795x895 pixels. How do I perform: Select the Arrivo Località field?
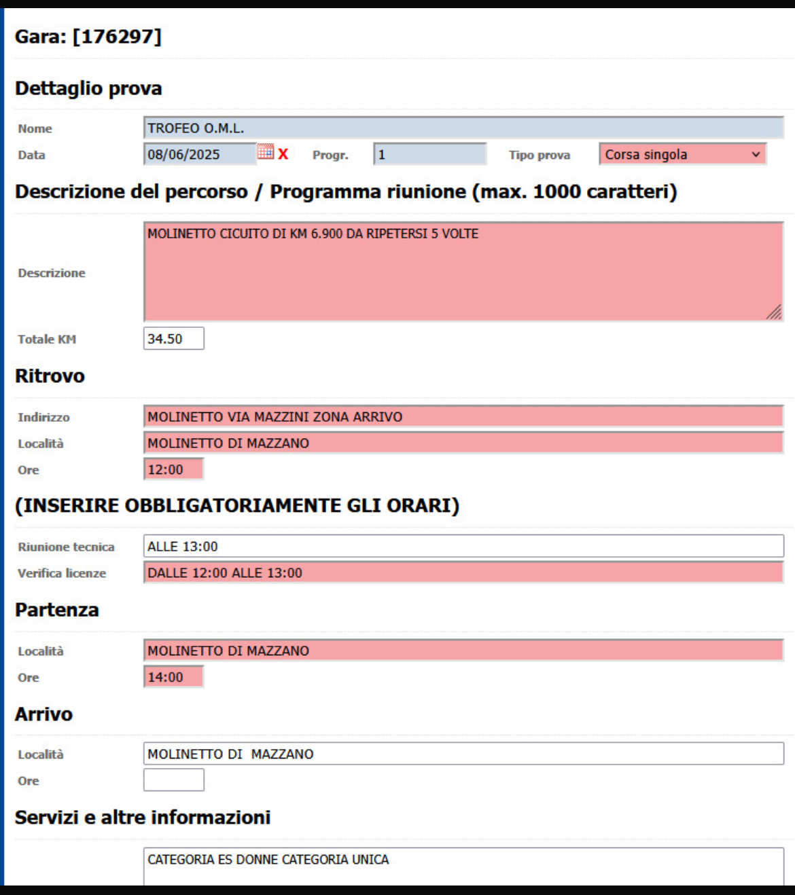pyautogui.click(x=463, y=754)
